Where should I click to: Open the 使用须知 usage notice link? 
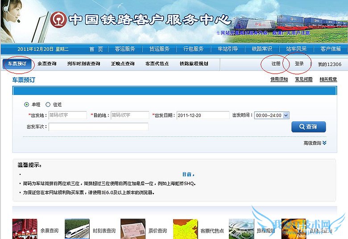pyautogui.click(x=279, y=80)
